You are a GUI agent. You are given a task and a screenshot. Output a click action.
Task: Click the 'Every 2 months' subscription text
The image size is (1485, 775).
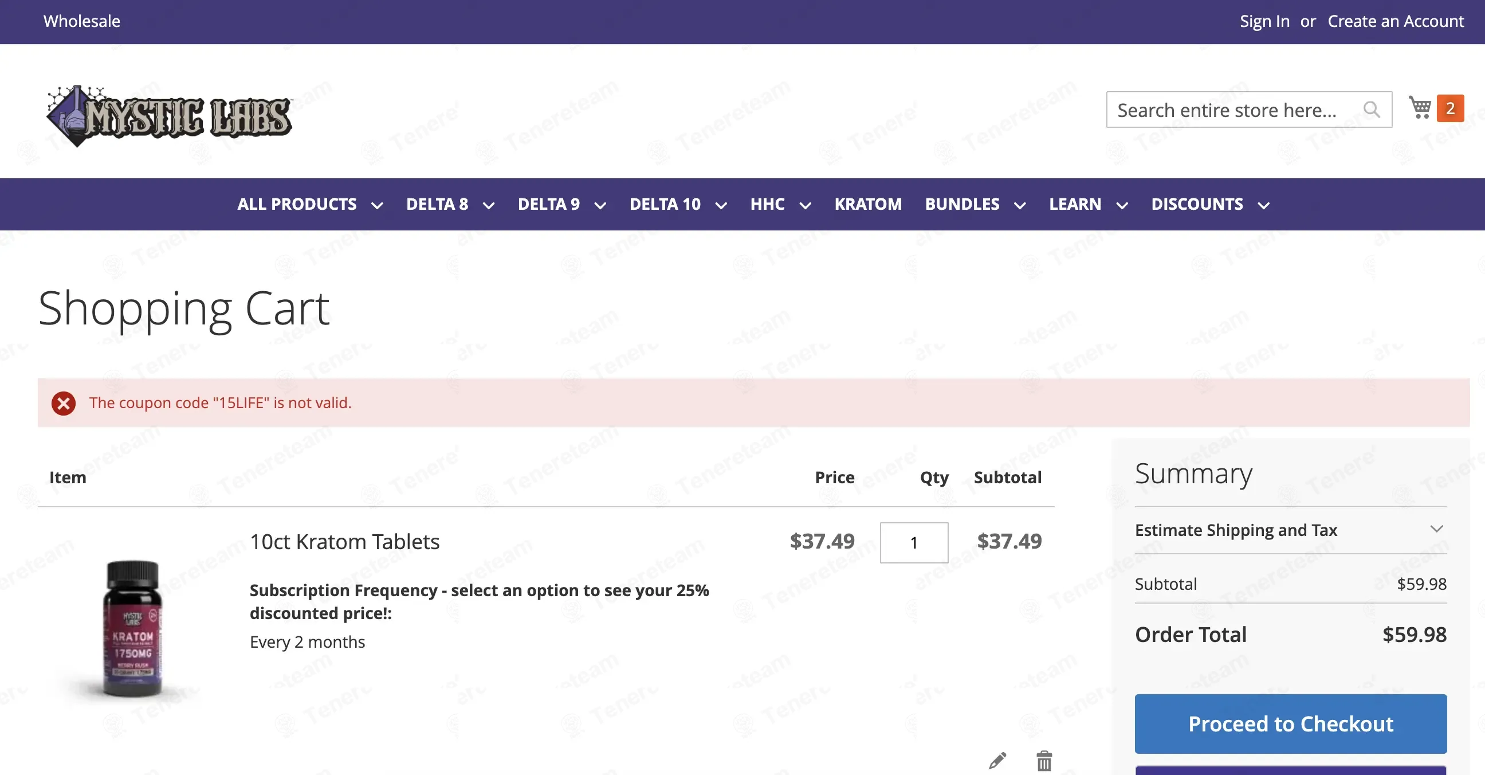pyautogui.click(x=307, y=642)
